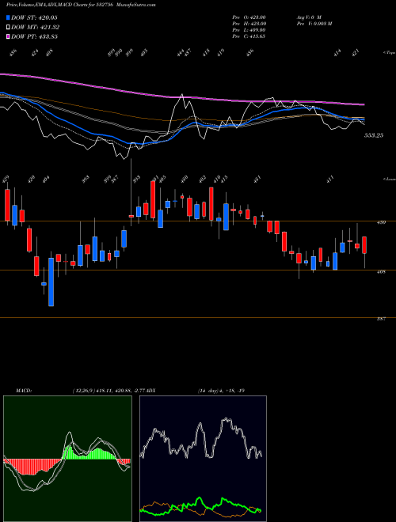Click the magenta DOW PT legend swatch
This screenshot has width=396, height=522.
click(8, 36)
